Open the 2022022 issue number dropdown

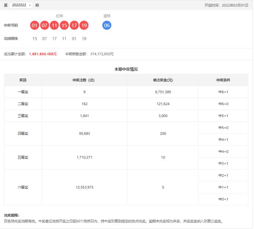[21, 5]
